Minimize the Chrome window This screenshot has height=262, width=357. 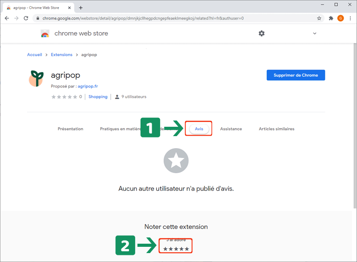(x=322, y=4)
